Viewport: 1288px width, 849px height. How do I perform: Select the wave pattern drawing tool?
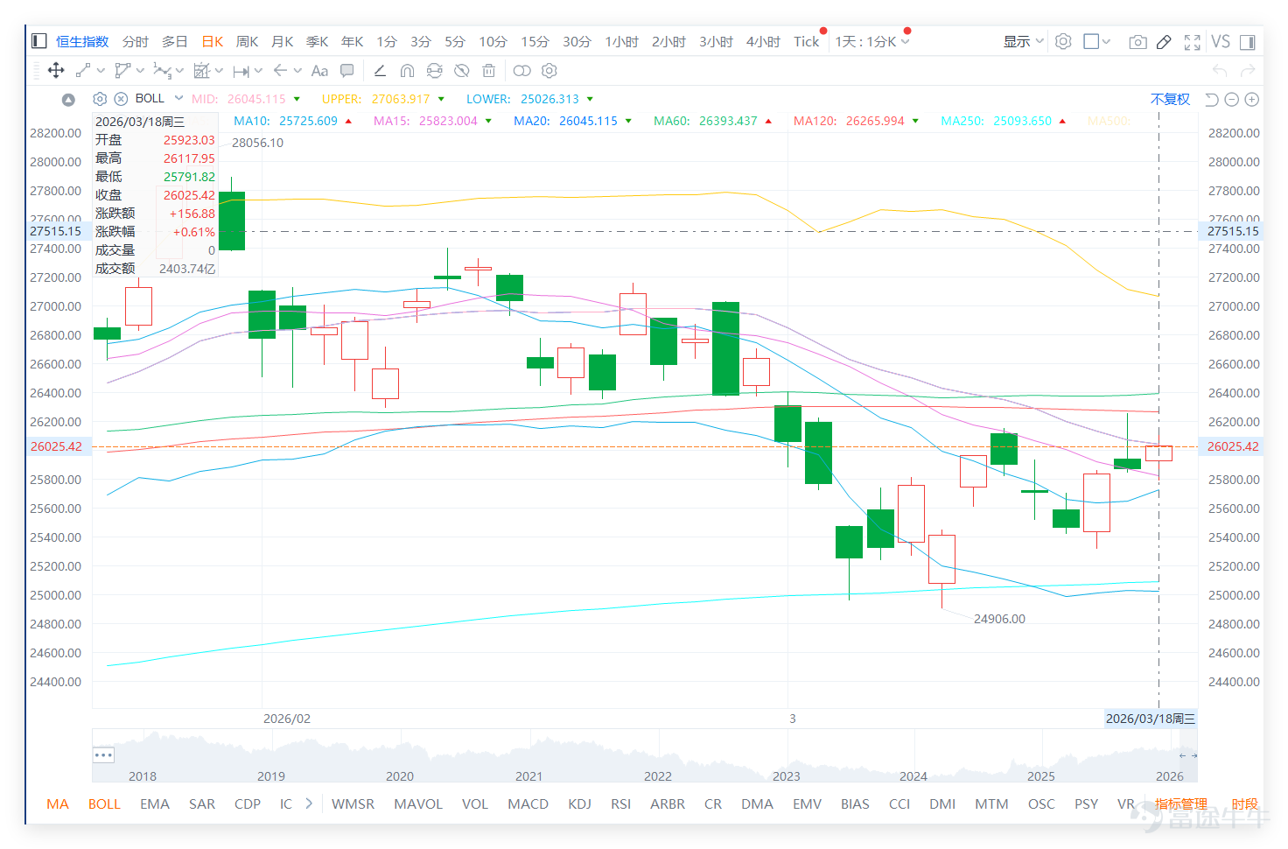162,71
